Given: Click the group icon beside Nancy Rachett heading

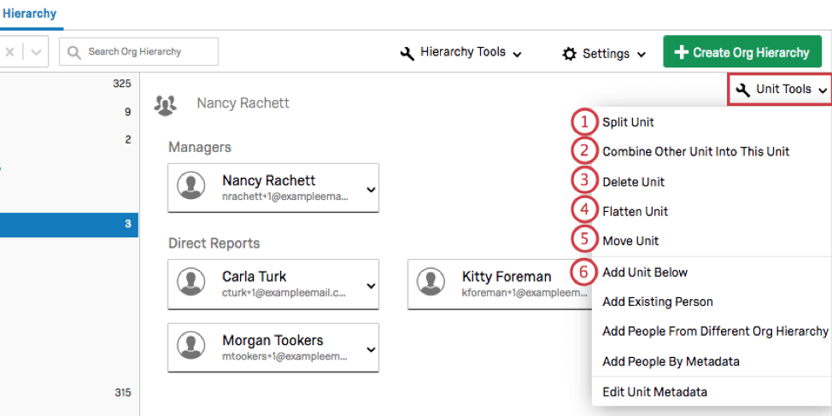Looking at the screenshot, I should point(165,104).
